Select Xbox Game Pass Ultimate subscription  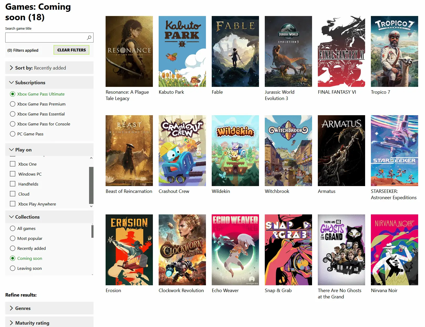tap(13, 94)
